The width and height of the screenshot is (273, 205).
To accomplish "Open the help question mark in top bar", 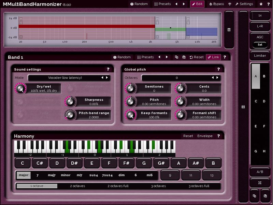I will pyautogui.click(x=268, y=4).
